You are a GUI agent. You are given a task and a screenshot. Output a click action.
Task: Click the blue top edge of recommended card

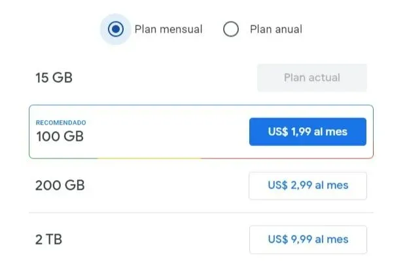point(196,105)
